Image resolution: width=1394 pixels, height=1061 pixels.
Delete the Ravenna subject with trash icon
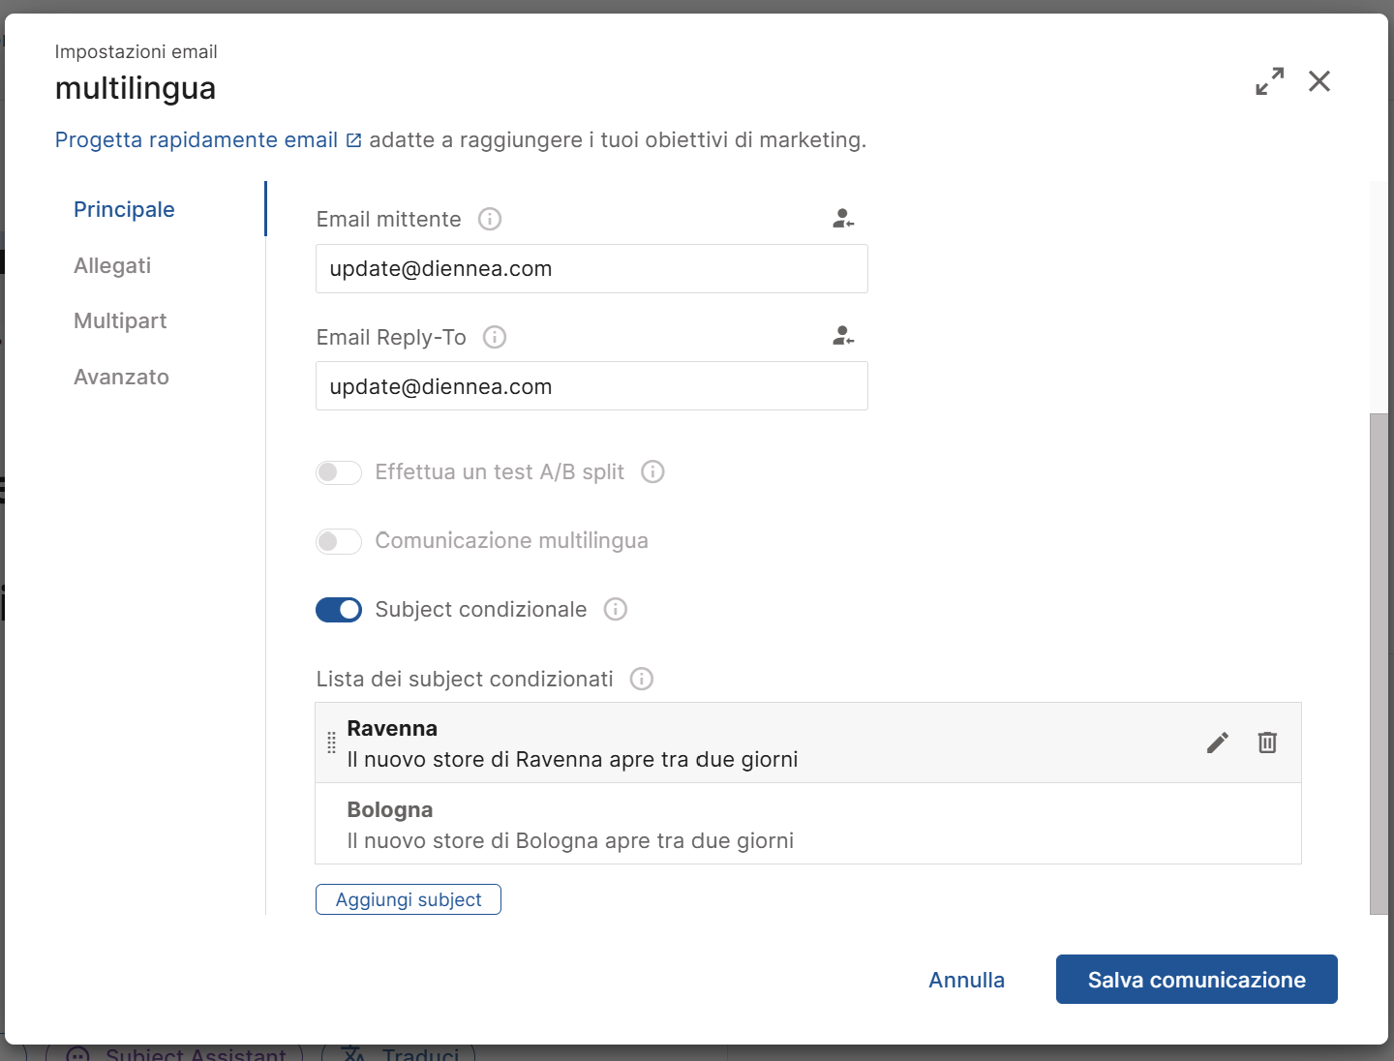(x=1267, y=743)
